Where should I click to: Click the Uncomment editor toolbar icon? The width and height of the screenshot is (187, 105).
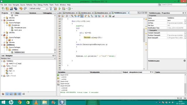click(x=113, y=16)
